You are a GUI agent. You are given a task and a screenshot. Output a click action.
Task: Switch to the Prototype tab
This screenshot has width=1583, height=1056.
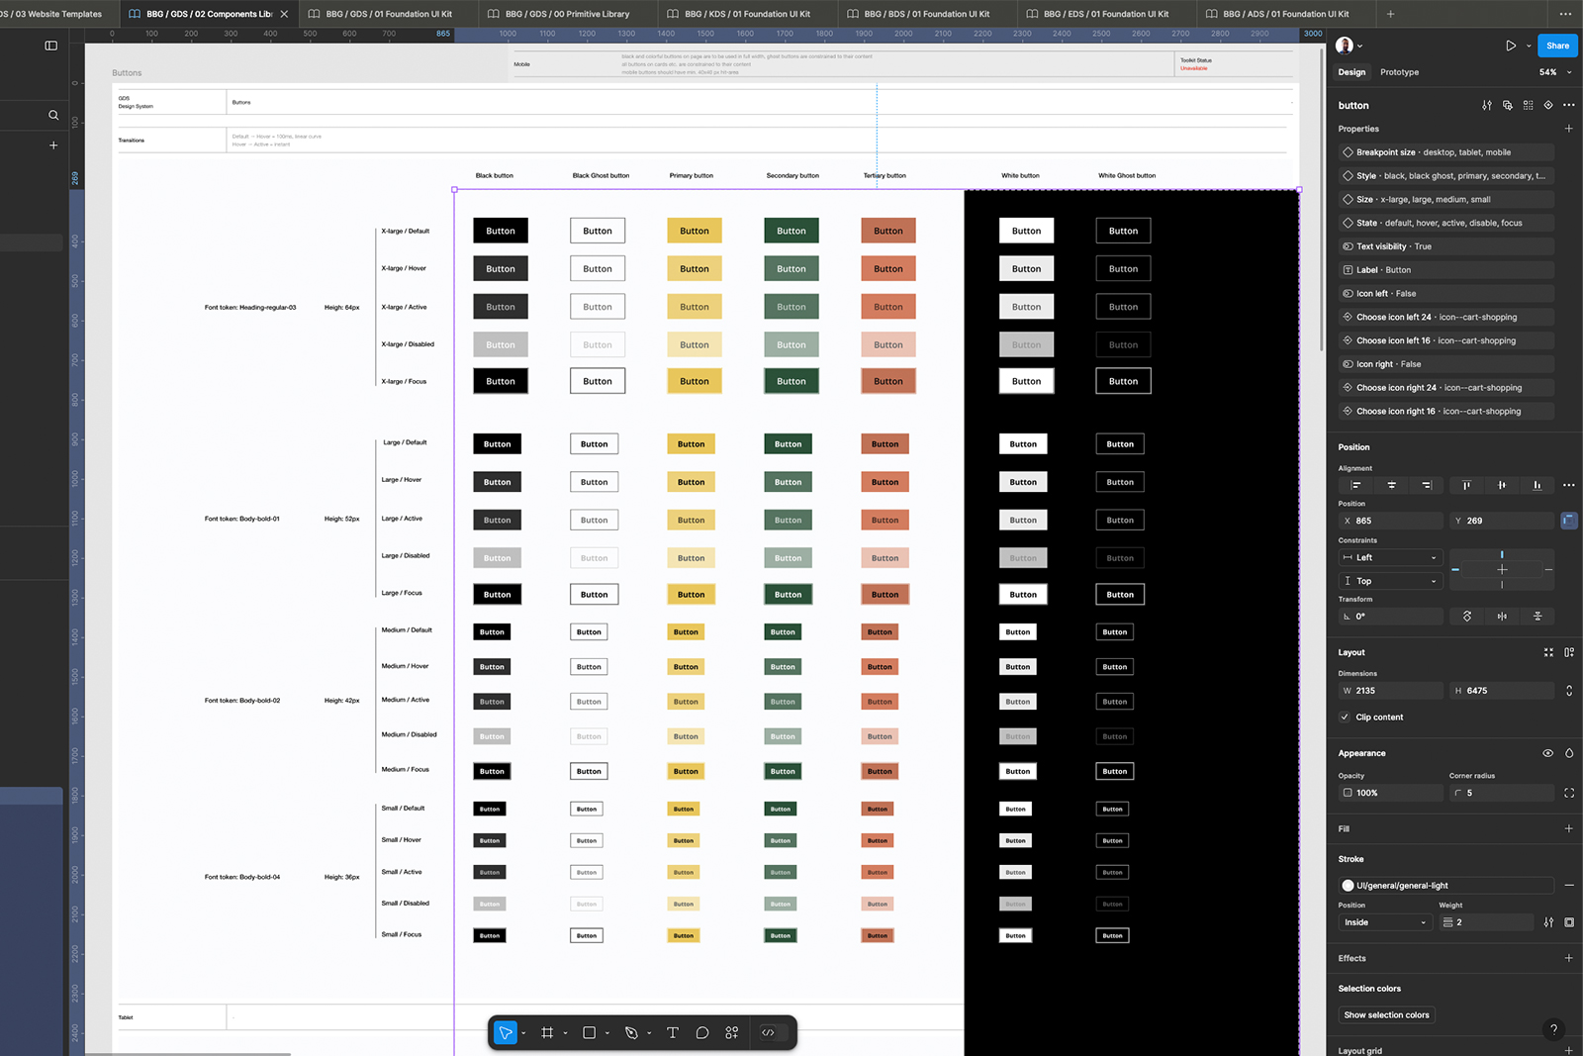[x=1399, y=72]
